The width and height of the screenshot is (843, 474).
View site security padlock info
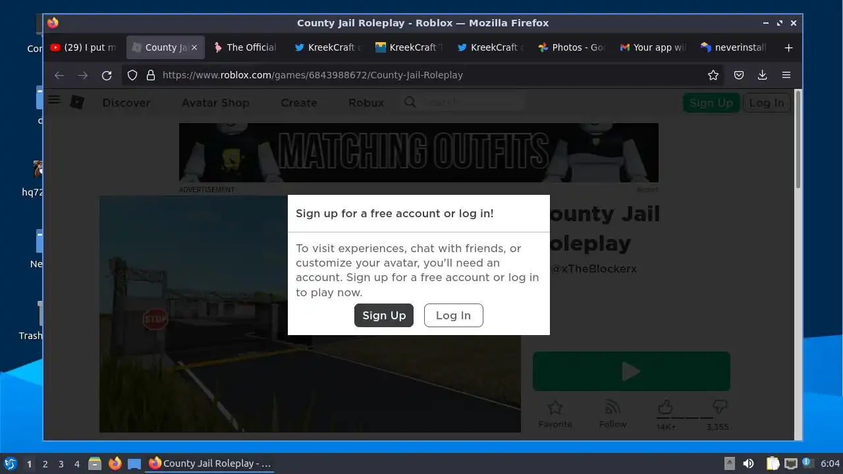click(x=150, y=75)
